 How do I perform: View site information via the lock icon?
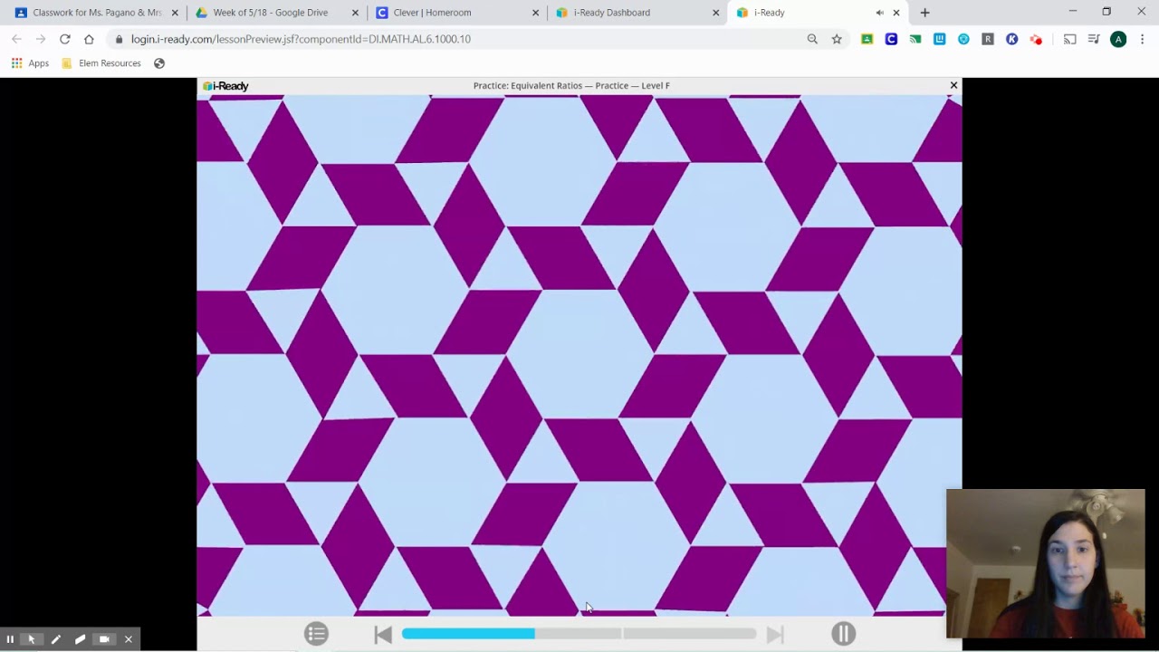(119, 39)
